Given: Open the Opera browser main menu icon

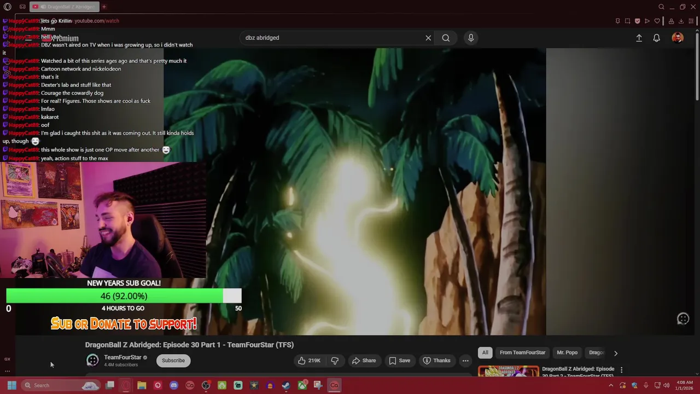Looking at the screenshot, I should (7, 7).
